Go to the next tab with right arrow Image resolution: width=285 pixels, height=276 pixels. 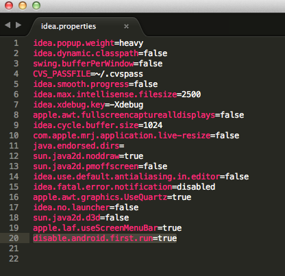point(18,25)
